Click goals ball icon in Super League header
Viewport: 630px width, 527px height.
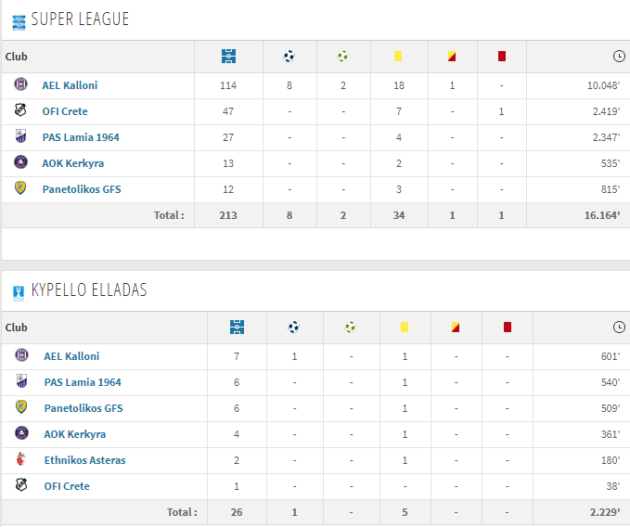click(x=289, y=57)
